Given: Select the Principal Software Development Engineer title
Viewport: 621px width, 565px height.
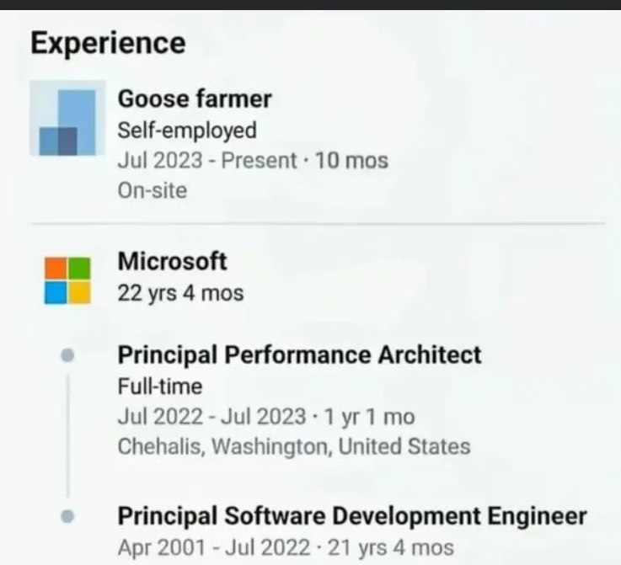Looking at the screenshot, I should pos(351,515).
